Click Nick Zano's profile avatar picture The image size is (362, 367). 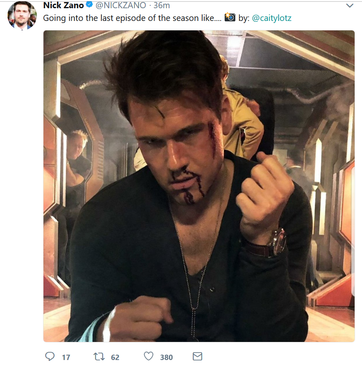[x=22, y=15]
